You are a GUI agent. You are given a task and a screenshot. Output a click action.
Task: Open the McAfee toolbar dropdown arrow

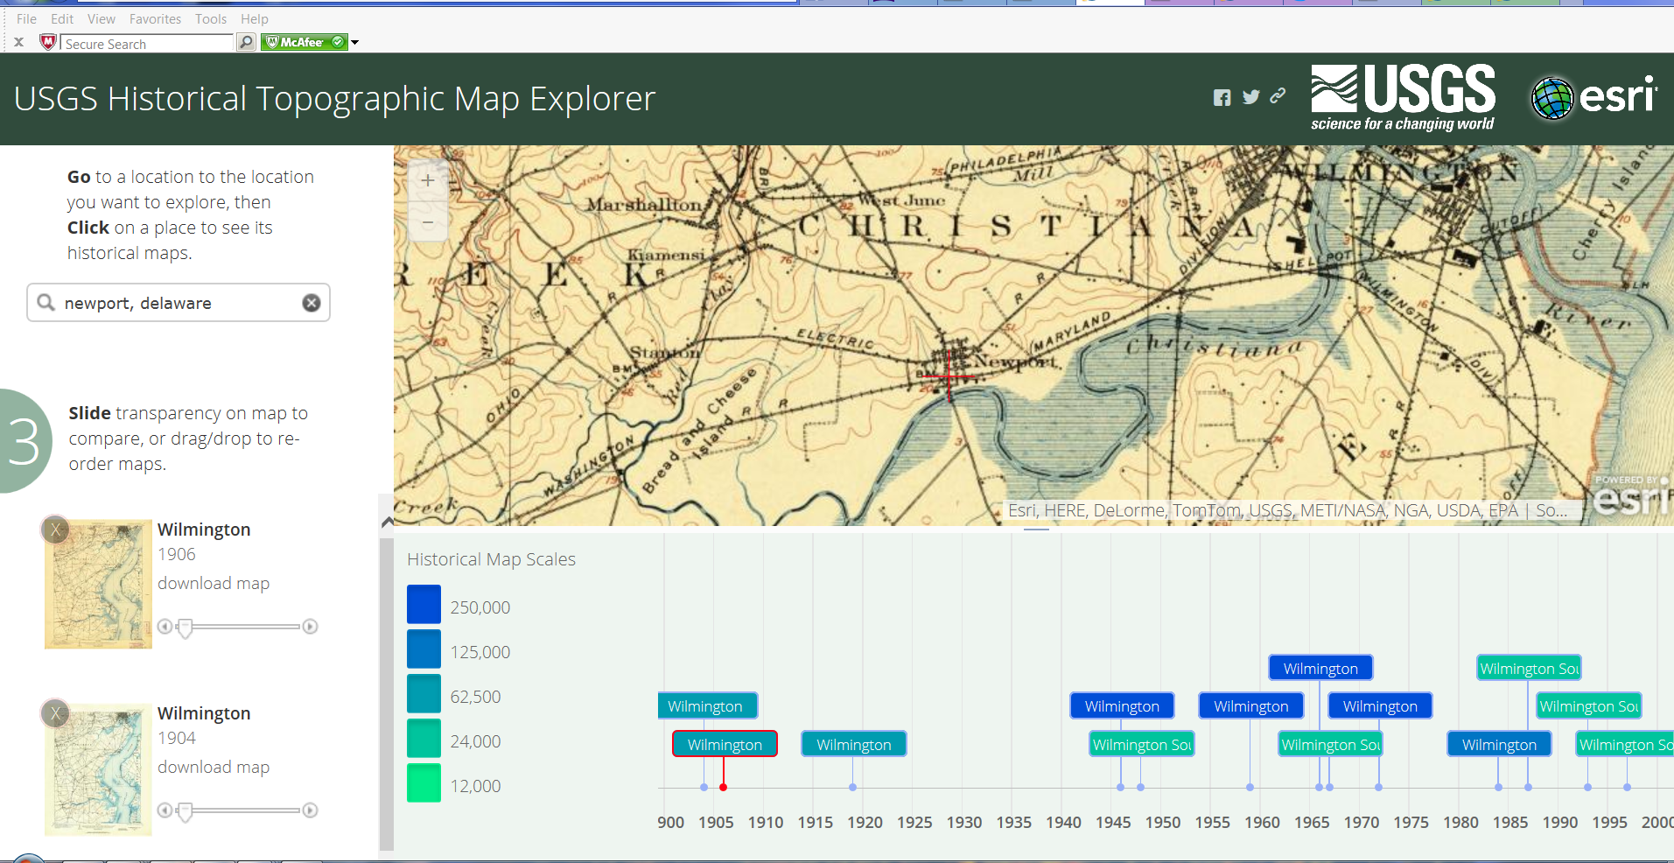(x=354, y=42)
